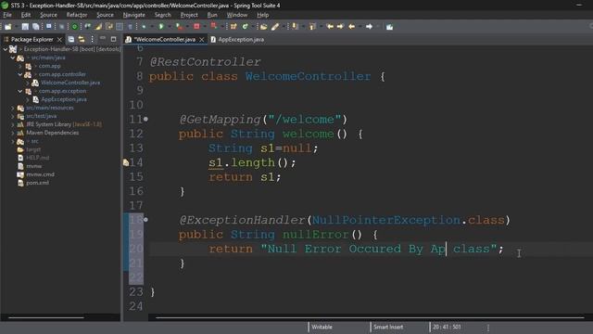This screenshot has height=334, width=593.
Task: Click the Next Annotation toolbar icon
Action: [296, 27]
